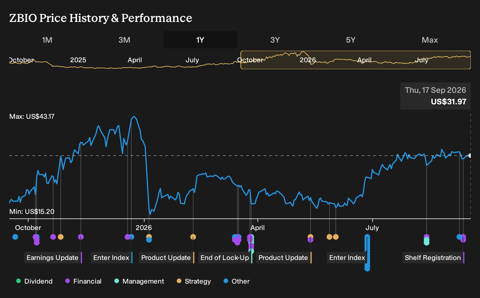The height and width of the screenshot is (298, 480).
Task: Open the Product Update label after April
Action: 283,258
